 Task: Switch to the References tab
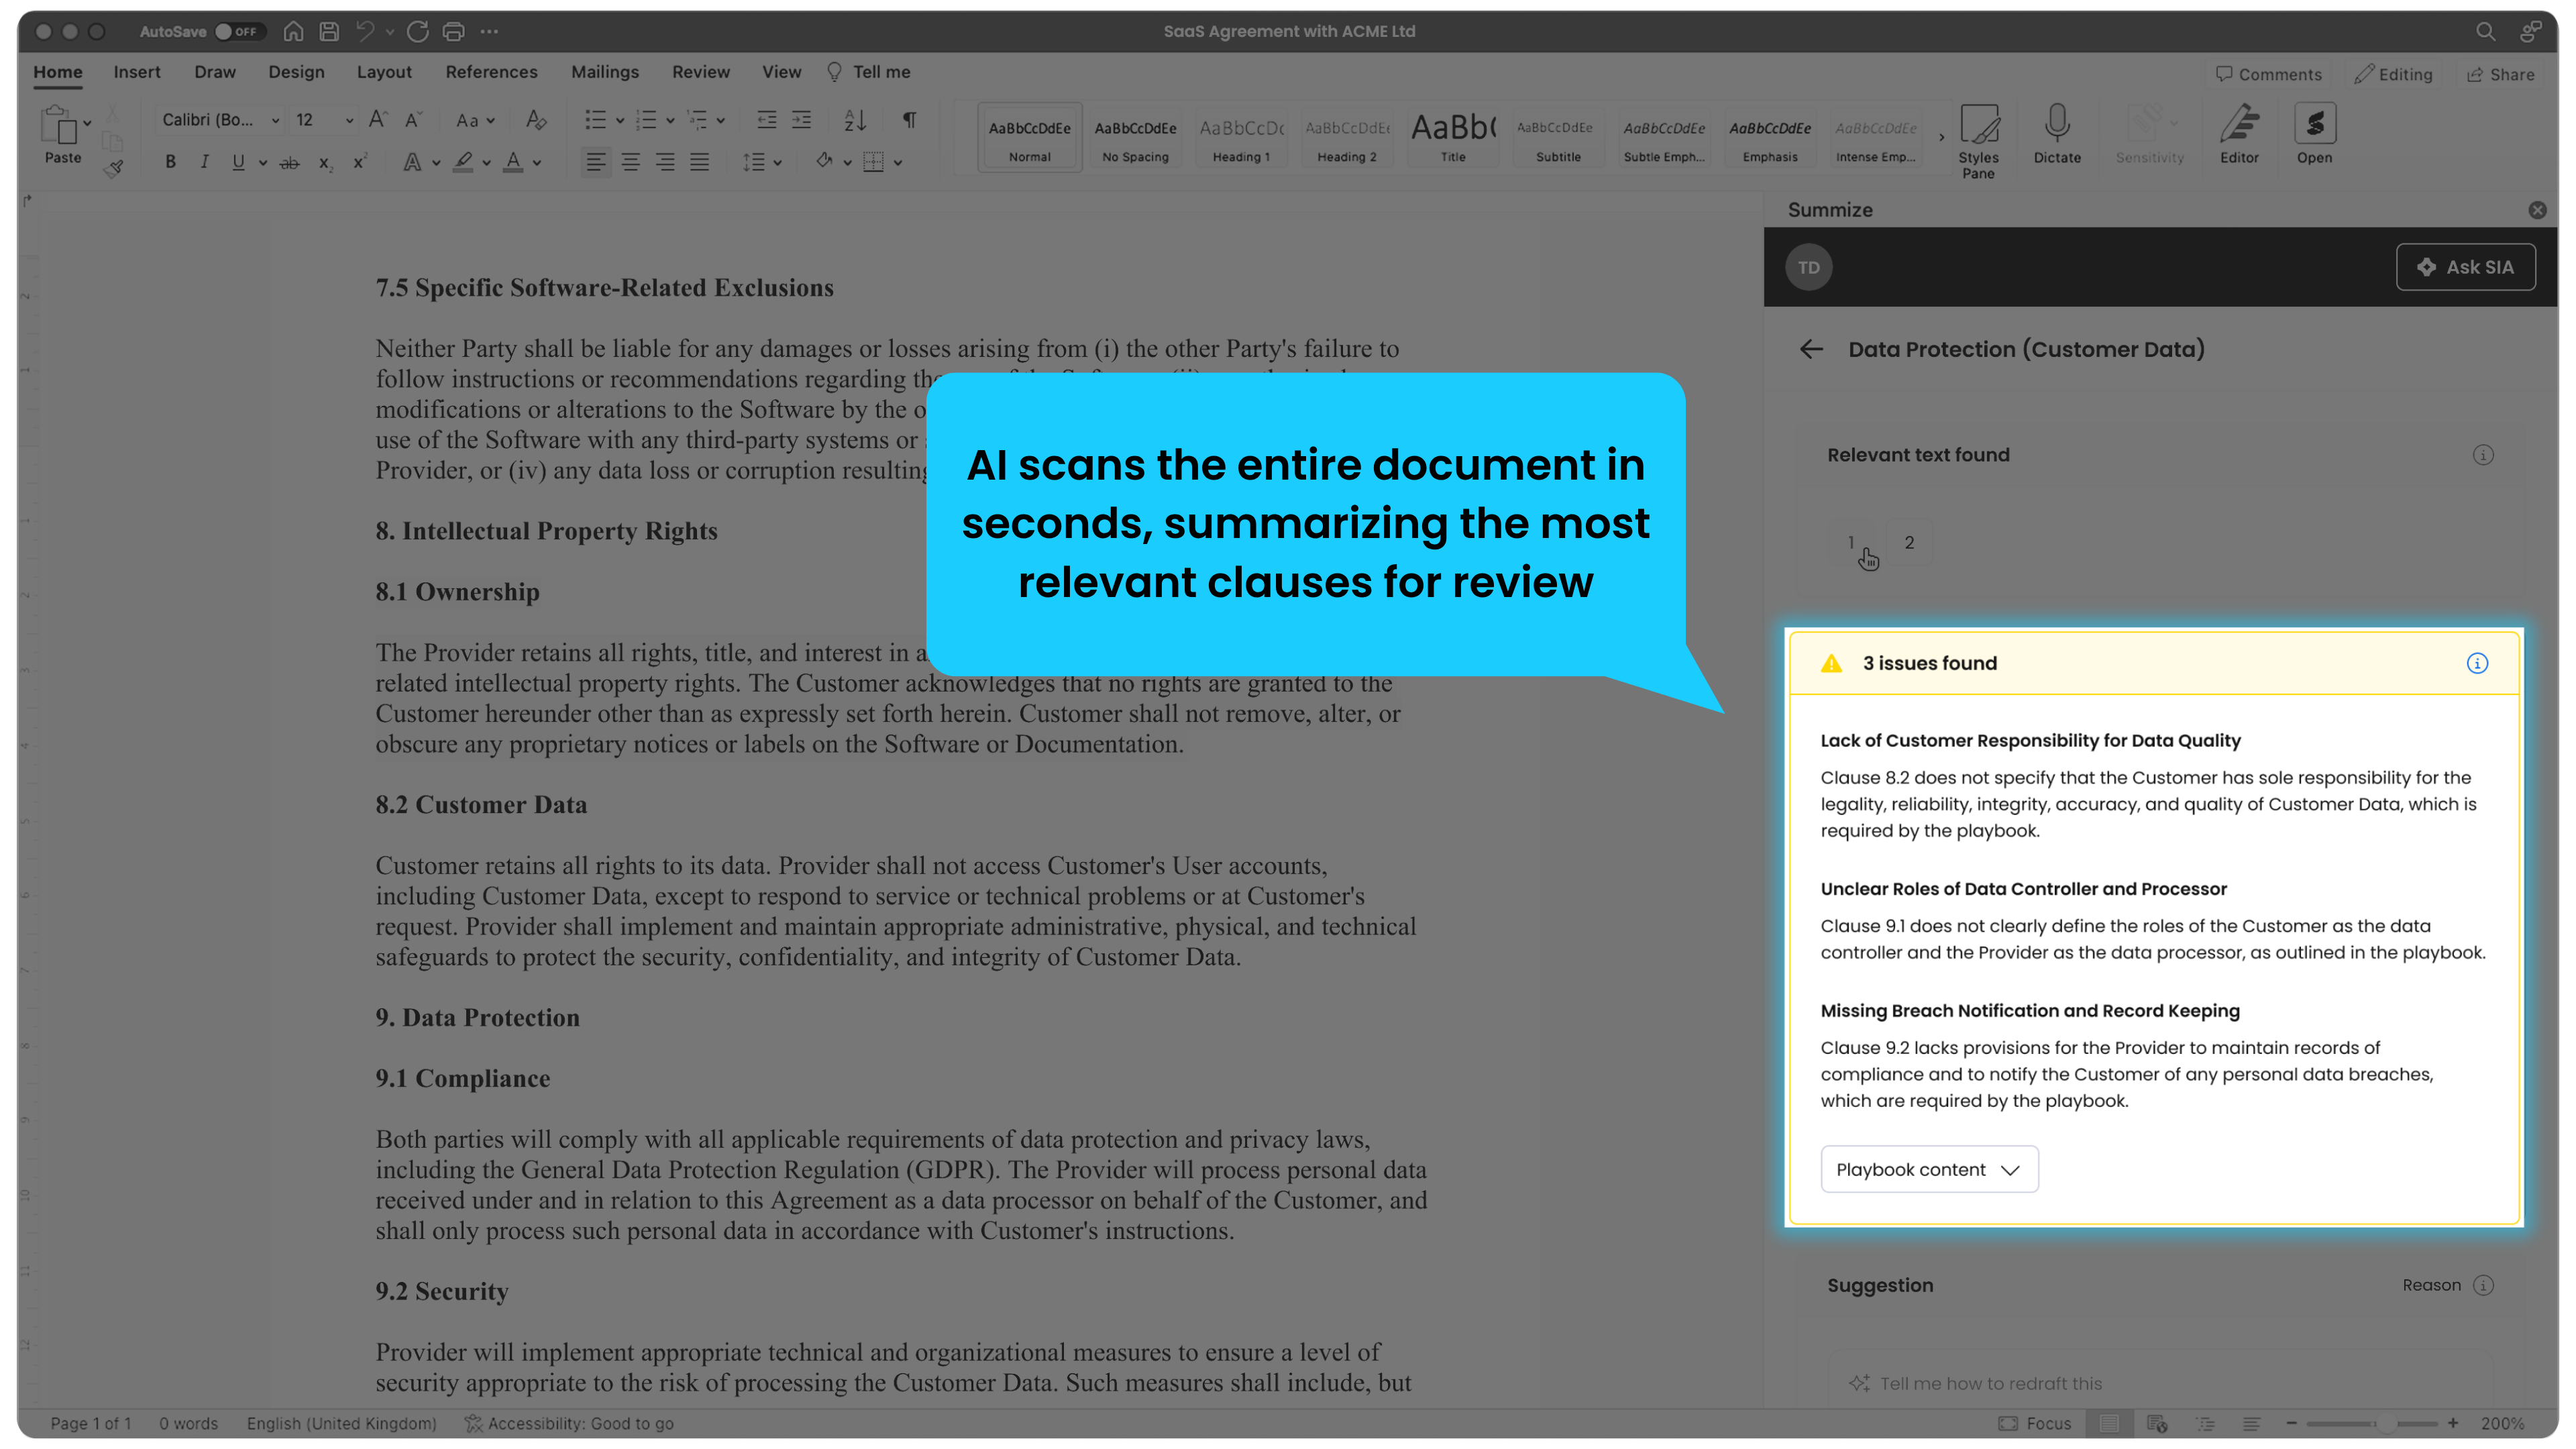click(x=491, y=72)
